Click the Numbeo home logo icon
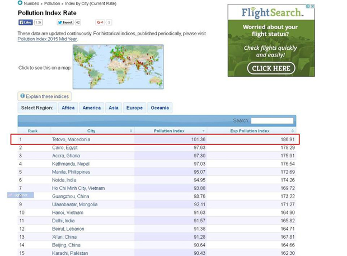Image resolution: width=347 pixels, height=256 pixels. point(20,3)
